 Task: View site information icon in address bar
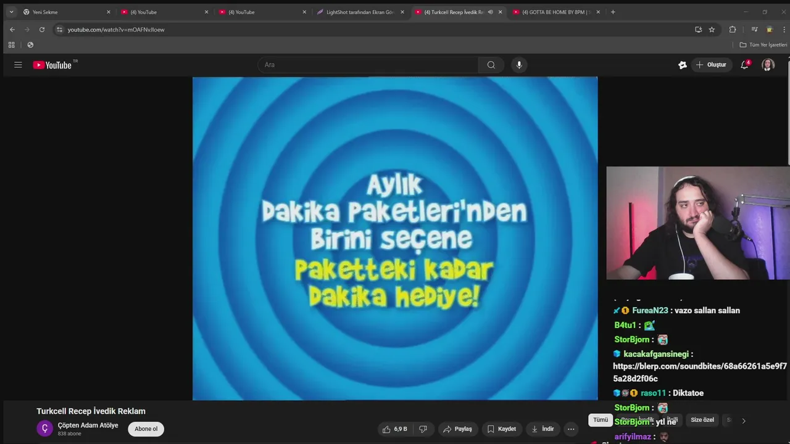(59, 30)
